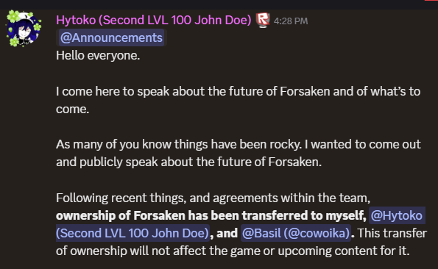Click the line "Following recent things, and agreements"

213,198
